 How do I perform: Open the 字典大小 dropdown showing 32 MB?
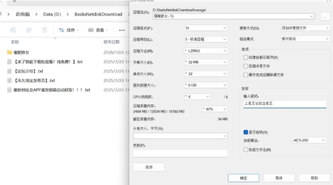[206, 62]
